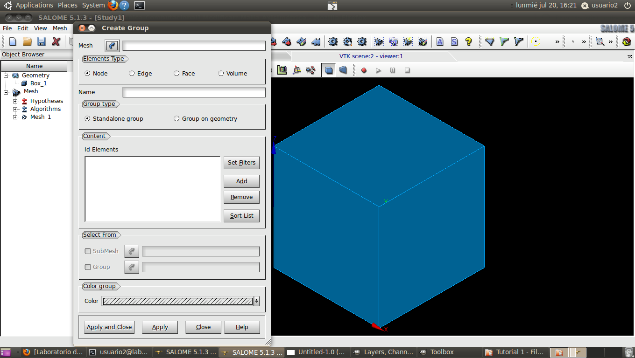Collapse the Geometry tree node

click(7, 76)
